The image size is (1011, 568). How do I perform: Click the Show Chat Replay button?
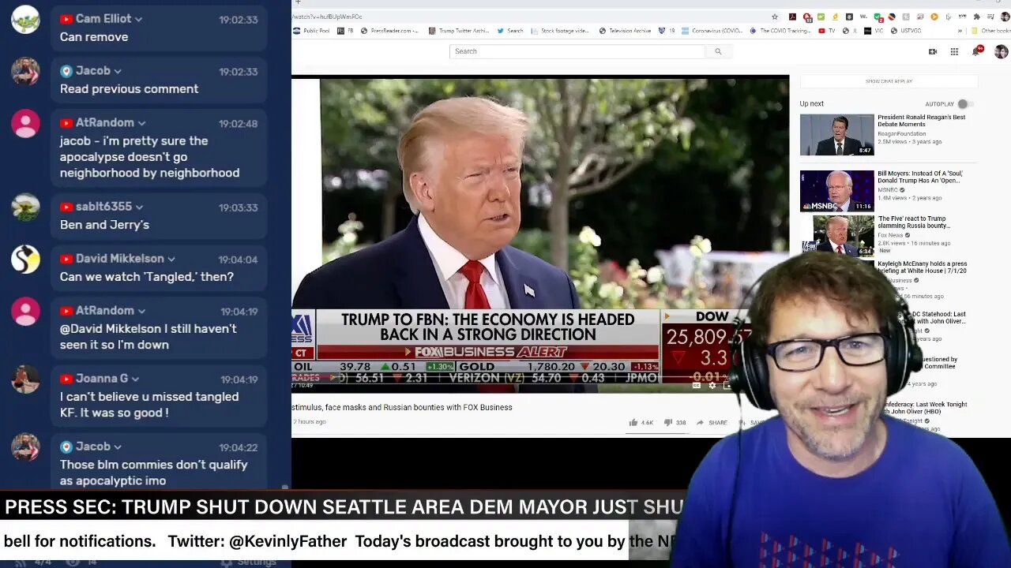(889, 81)
